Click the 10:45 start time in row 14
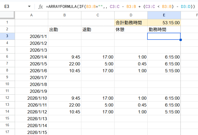The height and width of the screenshot is (135, 198). point(65,112)
